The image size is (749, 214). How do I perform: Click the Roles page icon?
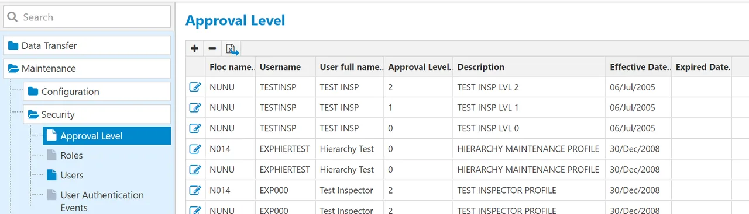point(51,156)
